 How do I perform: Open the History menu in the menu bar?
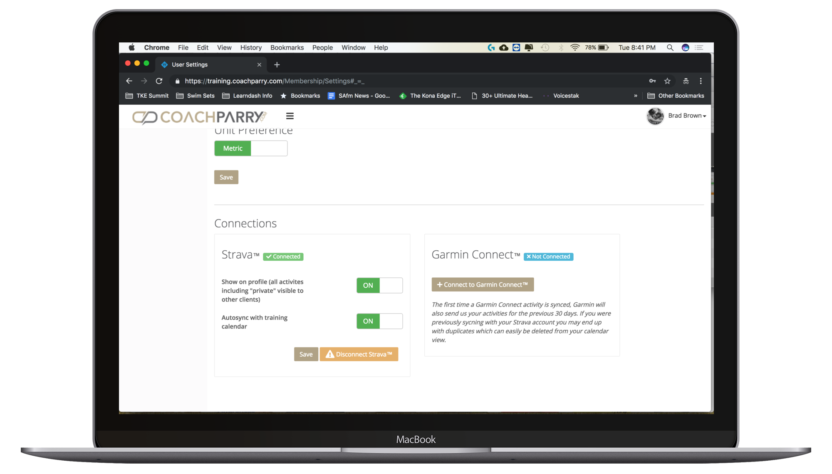click(251, 48)
